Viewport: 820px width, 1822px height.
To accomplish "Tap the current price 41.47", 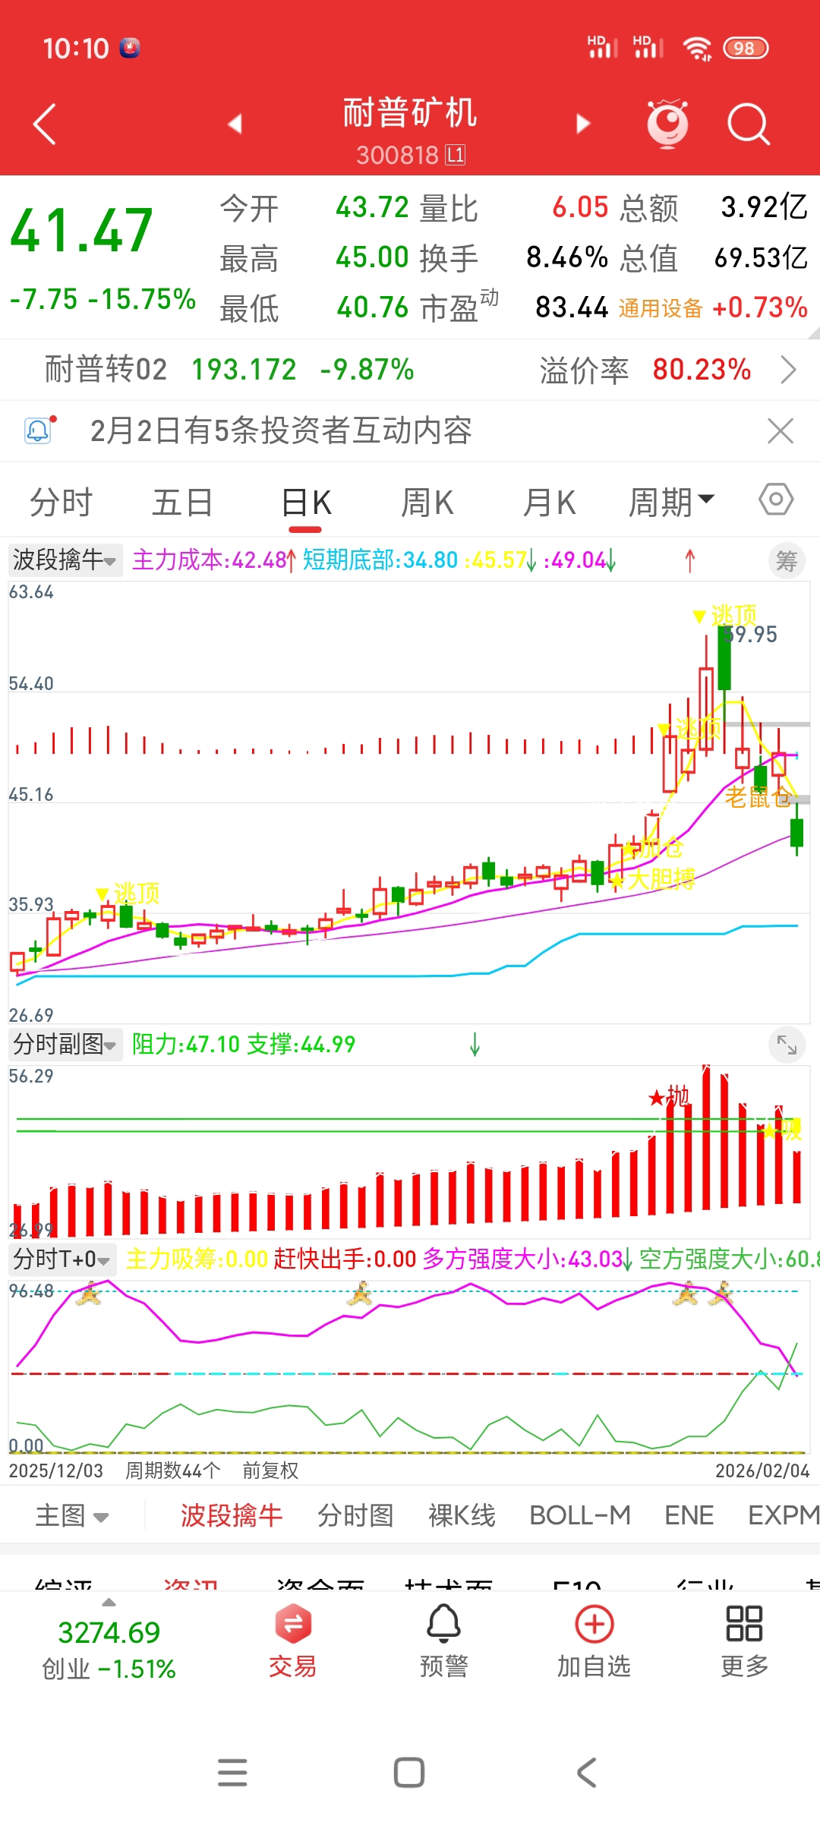I will point(82,231).
